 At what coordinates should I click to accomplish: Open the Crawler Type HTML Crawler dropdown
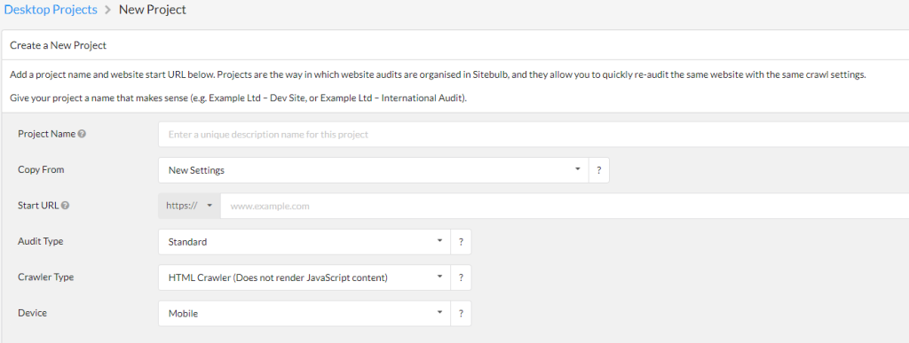point(304,277)
